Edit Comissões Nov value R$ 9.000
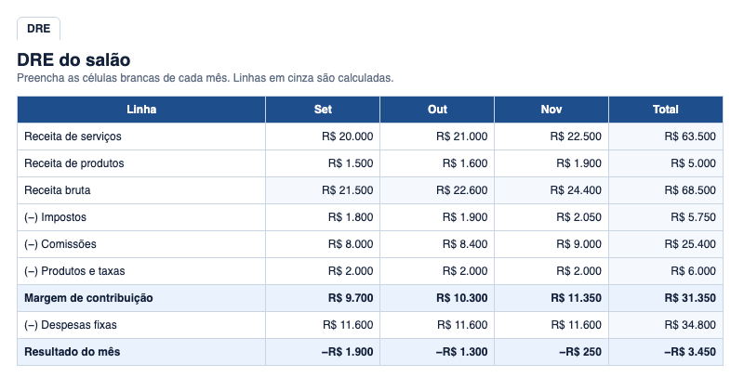This screenshot has height=390, width=744. point(551,244)
